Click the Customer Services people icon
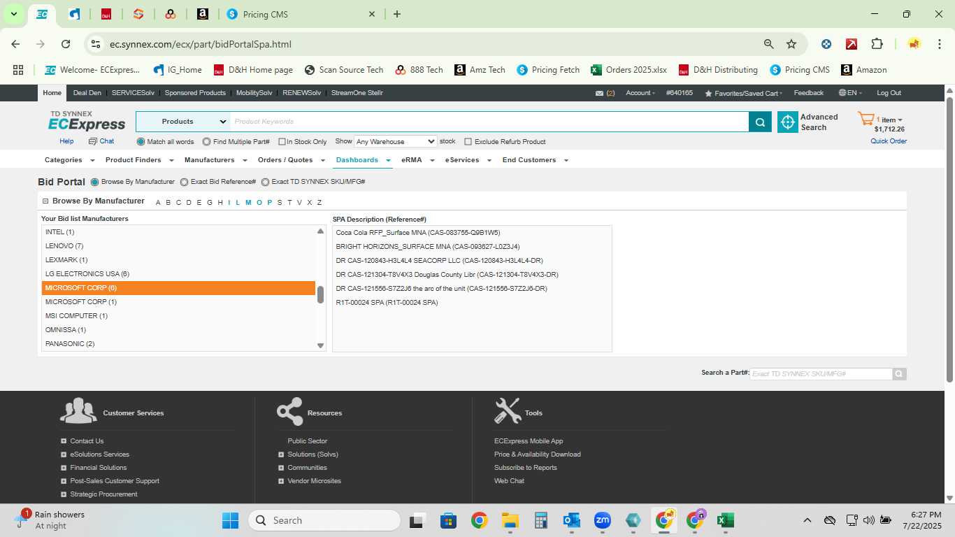955x537 pixels. [x=78, y=410]
